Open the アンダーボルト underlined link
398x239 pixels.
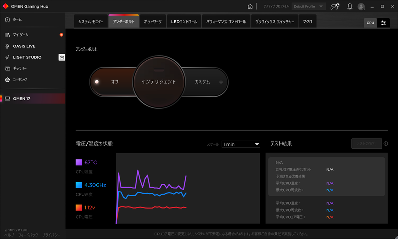(x=86, y=49)
